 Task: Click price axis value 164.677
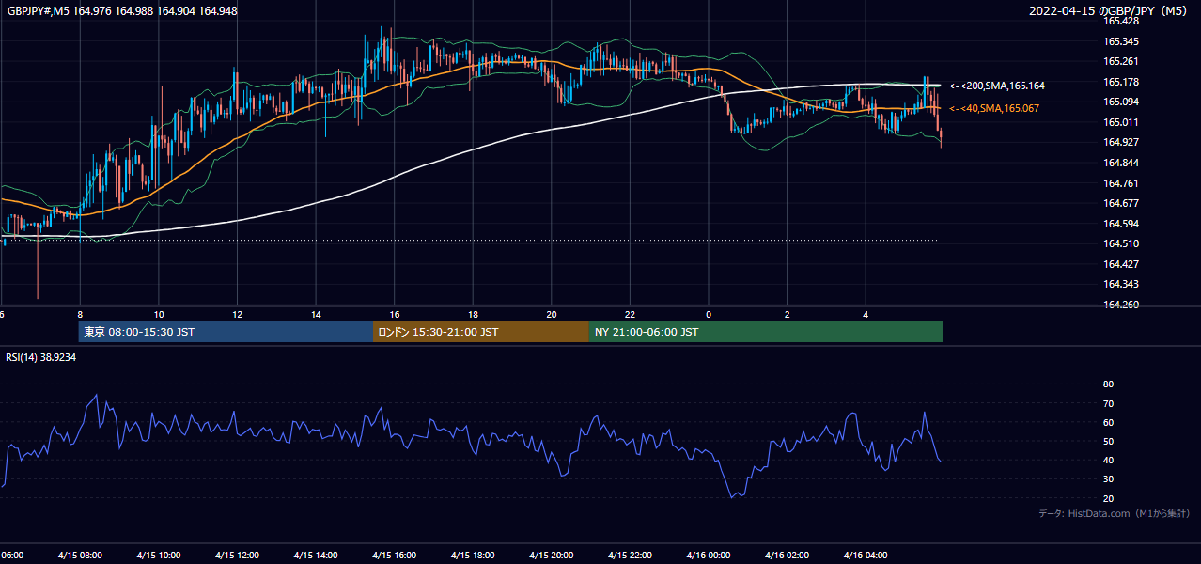point(1121,203)
